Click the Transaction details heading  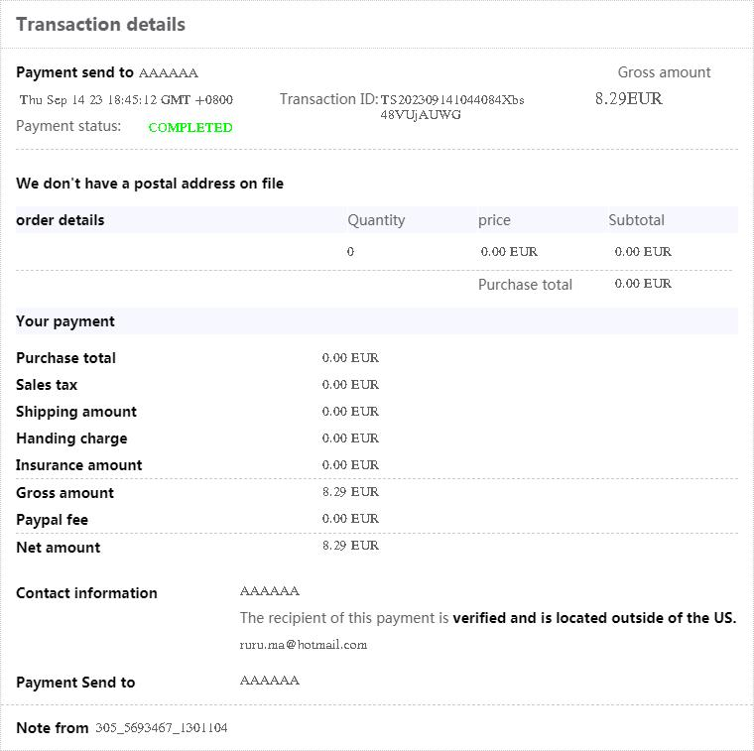pyautogui.click(x=100, y=25)
